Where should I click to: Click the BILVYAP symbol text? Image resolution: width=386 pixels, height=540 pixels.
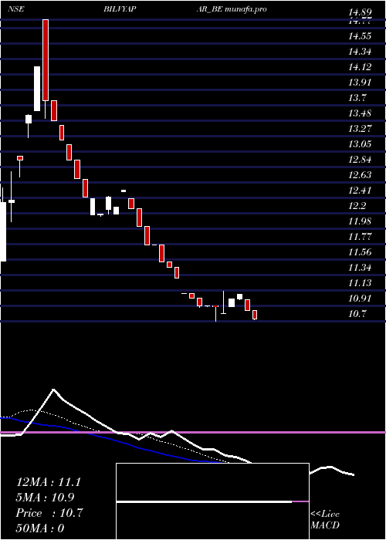[119, 9]
